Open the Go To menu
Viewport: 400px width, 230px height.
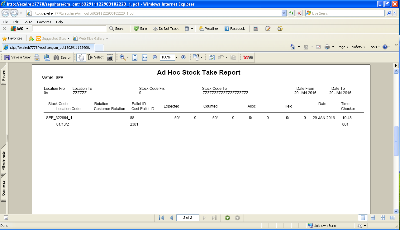pyautogui.click(x=28, y=22)
